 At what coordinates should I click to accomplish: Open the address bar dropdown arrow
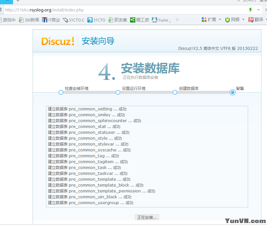pyautogui.click(x=259, y=10)
